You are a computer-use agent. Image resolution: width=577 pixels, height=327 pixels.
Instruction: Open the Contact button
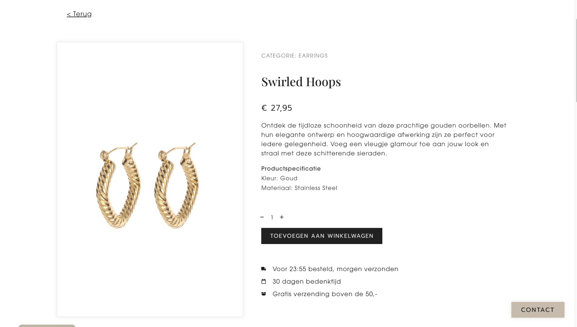tap(538, 310)
